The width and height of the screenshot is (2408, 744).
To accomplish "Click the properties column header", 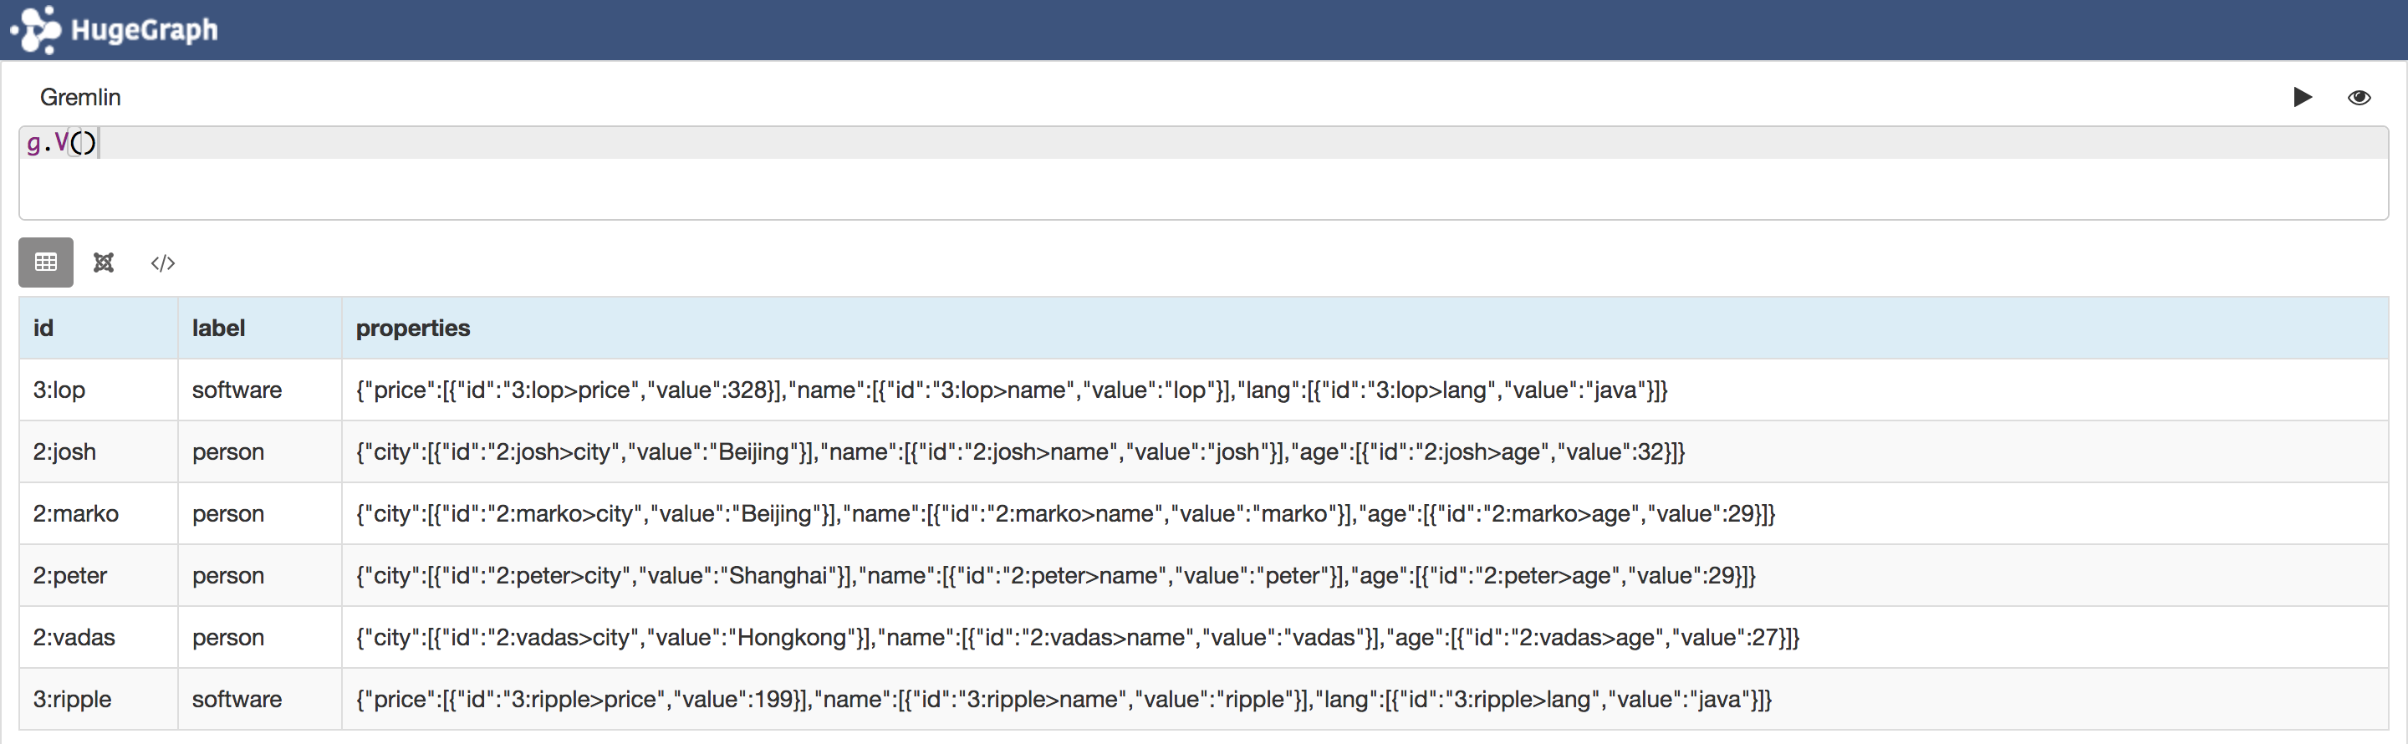I will coord(412,328).
